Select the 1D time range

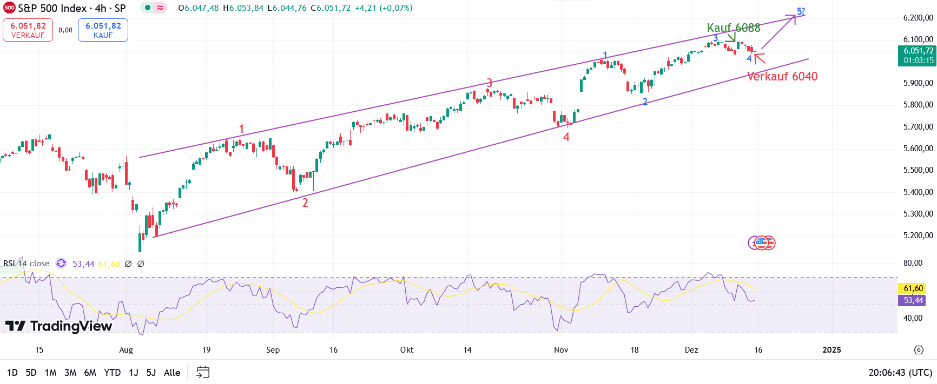(12, 373)
